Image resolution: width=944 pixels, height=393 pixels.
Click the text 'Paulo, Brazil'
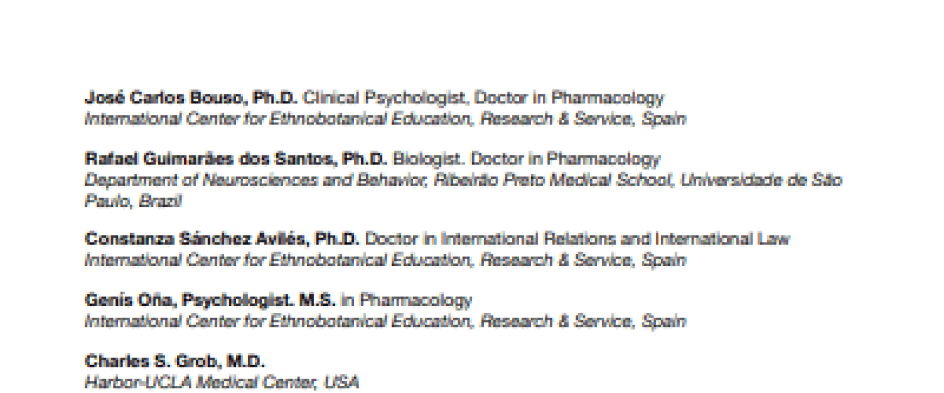tap(132, 201)
